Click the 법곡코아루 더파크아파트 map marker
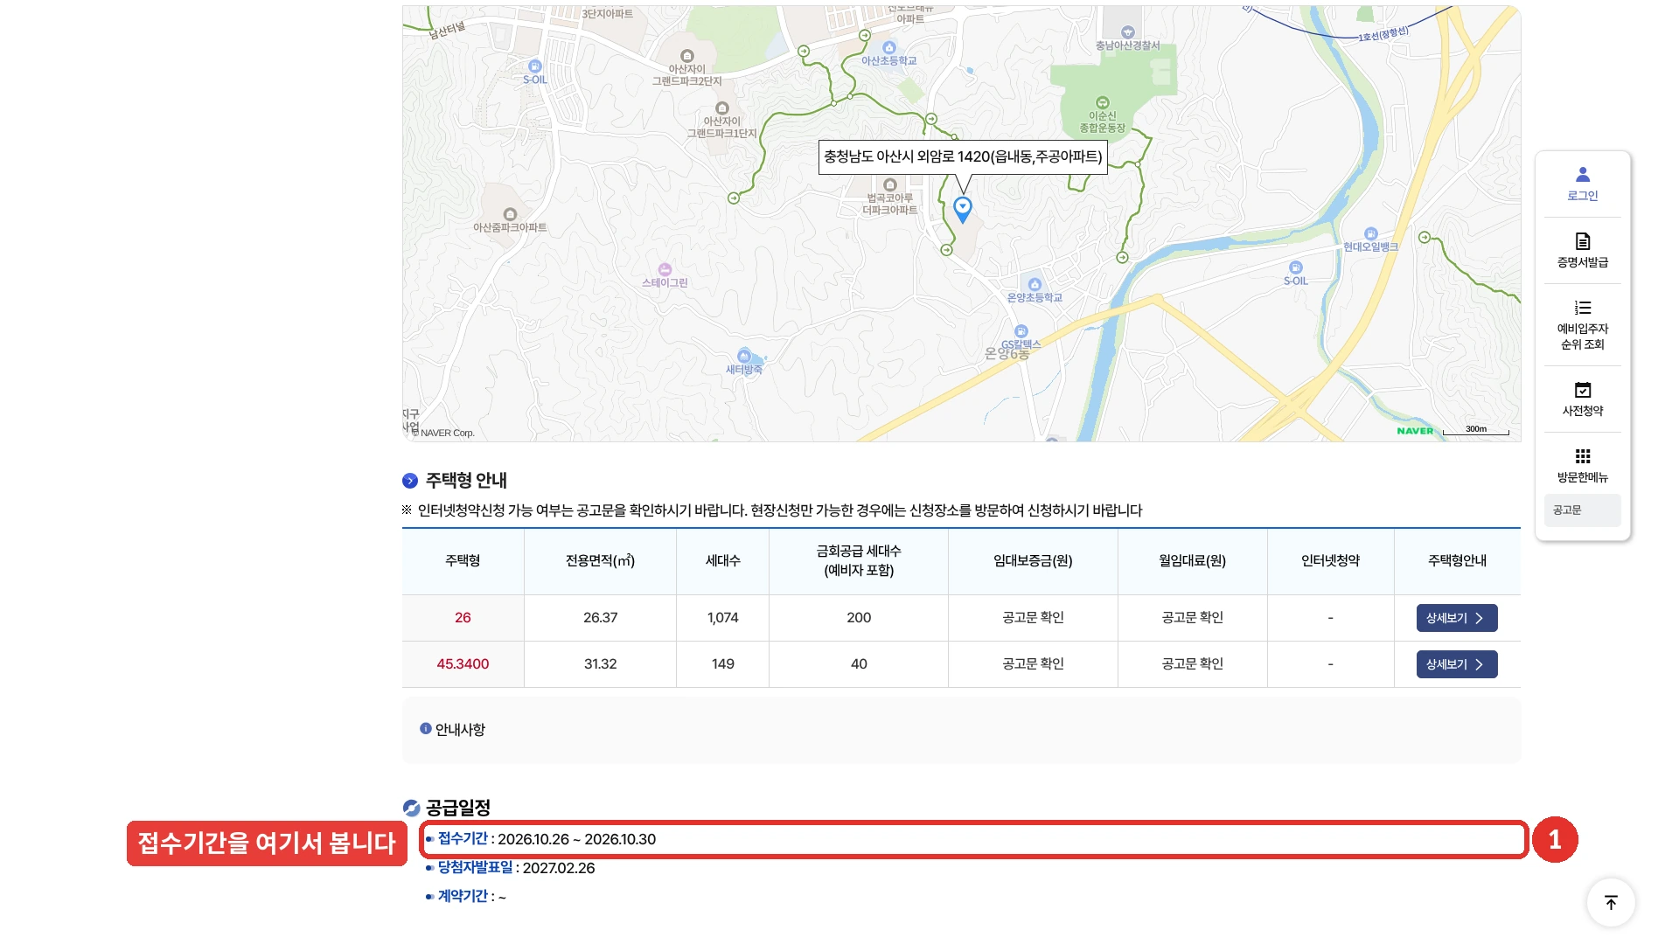Screen dimensions: 1679x944 coord(890,185)
